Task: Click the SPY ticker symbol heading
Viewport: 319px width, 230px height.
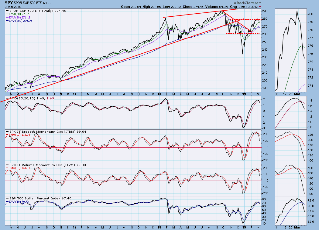Action: pyautogui.click(x=9, y=3)
